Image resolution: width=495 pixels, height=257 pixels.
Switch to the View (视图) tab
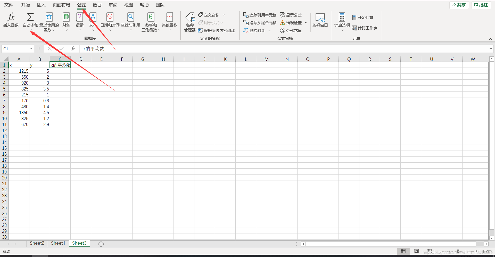129,5
